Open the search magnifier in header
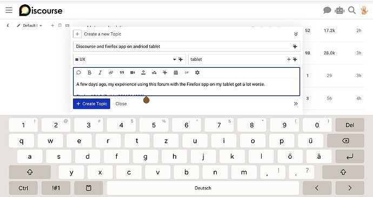373x197 pixels. pyautogui.click(x=352, y=10)
